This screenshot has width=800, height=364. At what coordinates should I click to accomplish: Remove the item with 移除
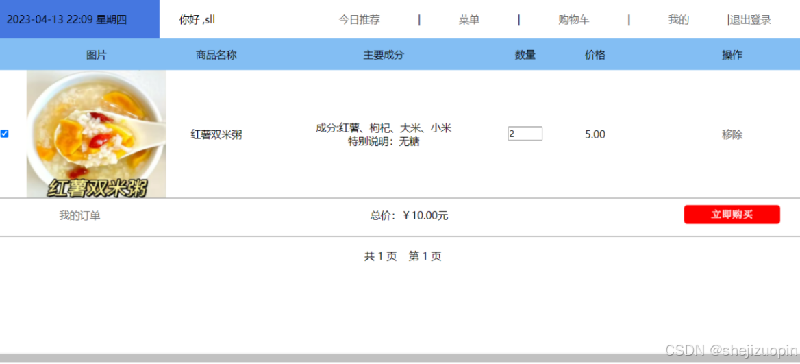(732, 135)
